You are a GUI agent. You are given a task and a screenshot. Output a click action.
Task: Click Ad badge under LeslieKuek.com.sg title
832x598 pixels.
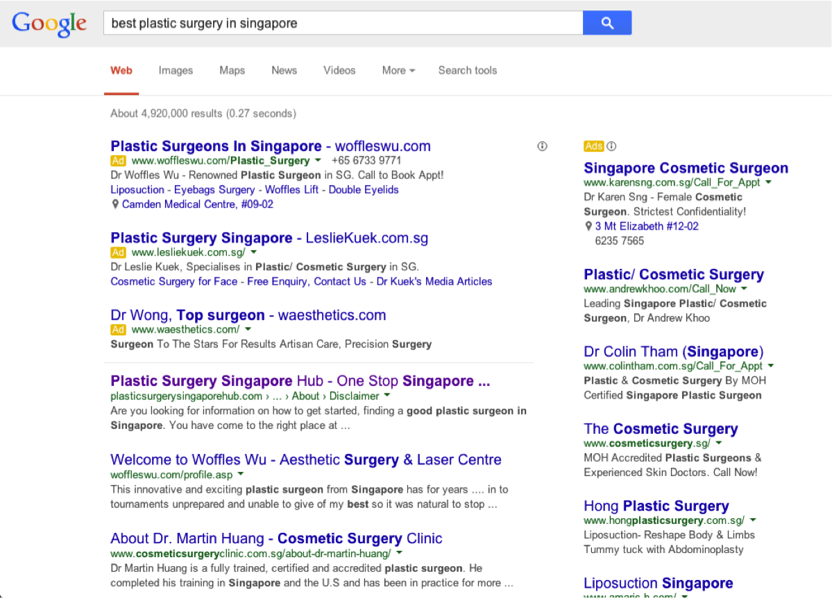click(118, 252)
